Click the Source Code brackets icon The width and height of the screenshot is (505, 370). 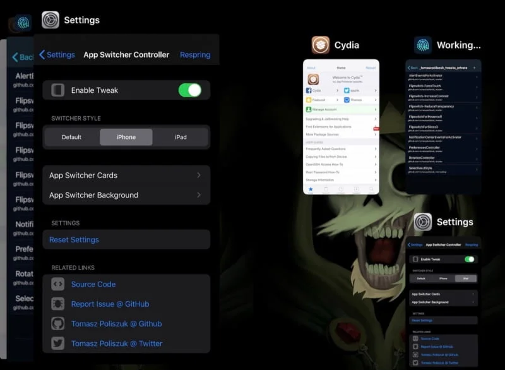(58, 284)
